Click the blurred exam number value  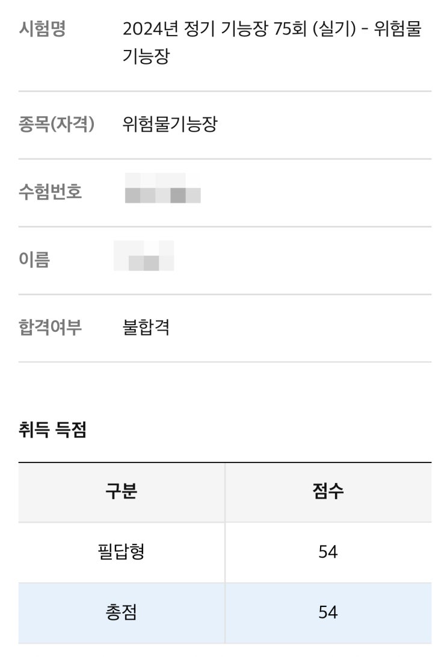click(162, 188)
